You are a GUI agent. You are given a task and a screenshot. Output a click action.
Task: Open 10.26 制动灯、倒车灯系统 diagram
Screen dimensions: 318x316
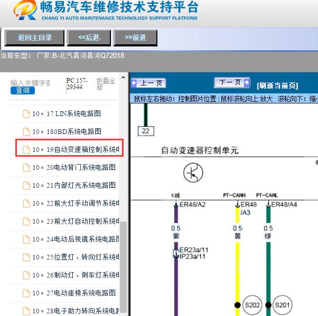click(x=76, y=275)
